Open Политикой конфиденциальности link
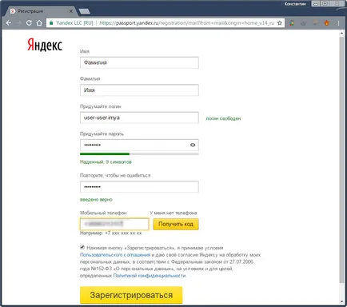The width and height of the screenshot is (347, 307). click(150, 276)
